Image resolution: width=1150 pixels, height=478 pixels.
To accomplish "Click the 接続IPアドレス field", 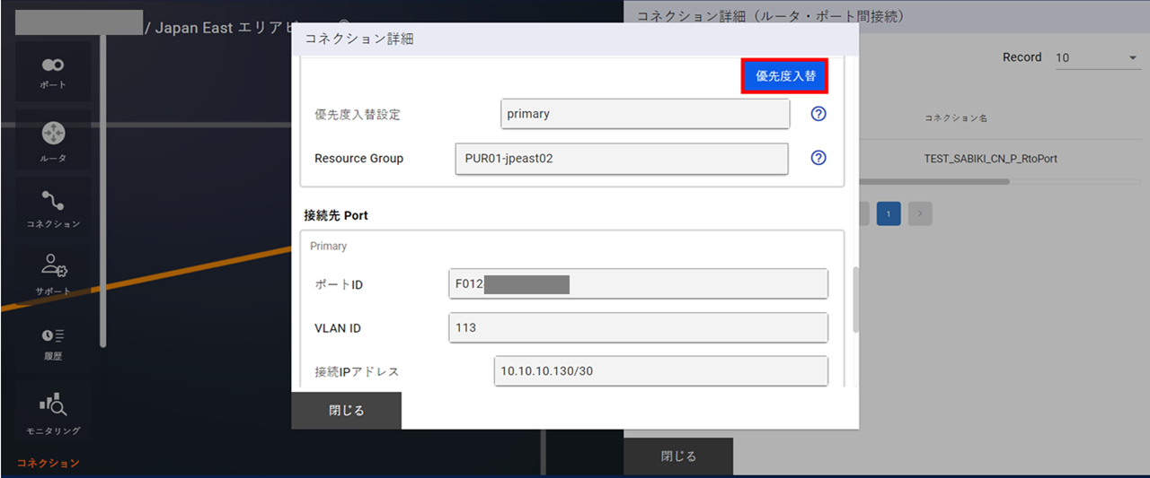I will pos(660,371).
